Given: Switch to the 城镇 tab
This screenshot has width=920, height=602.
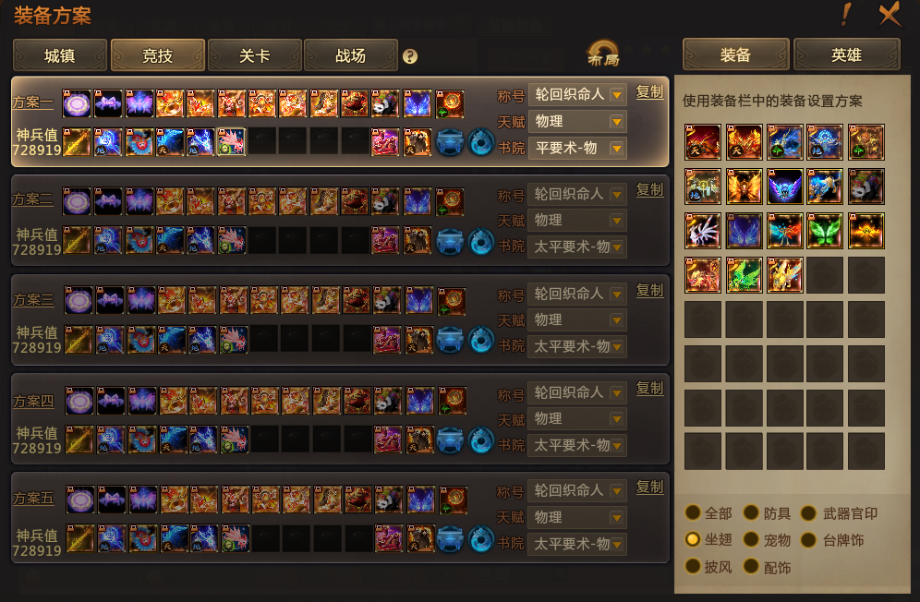Looking at the screenshot, I should pos(60,55).
